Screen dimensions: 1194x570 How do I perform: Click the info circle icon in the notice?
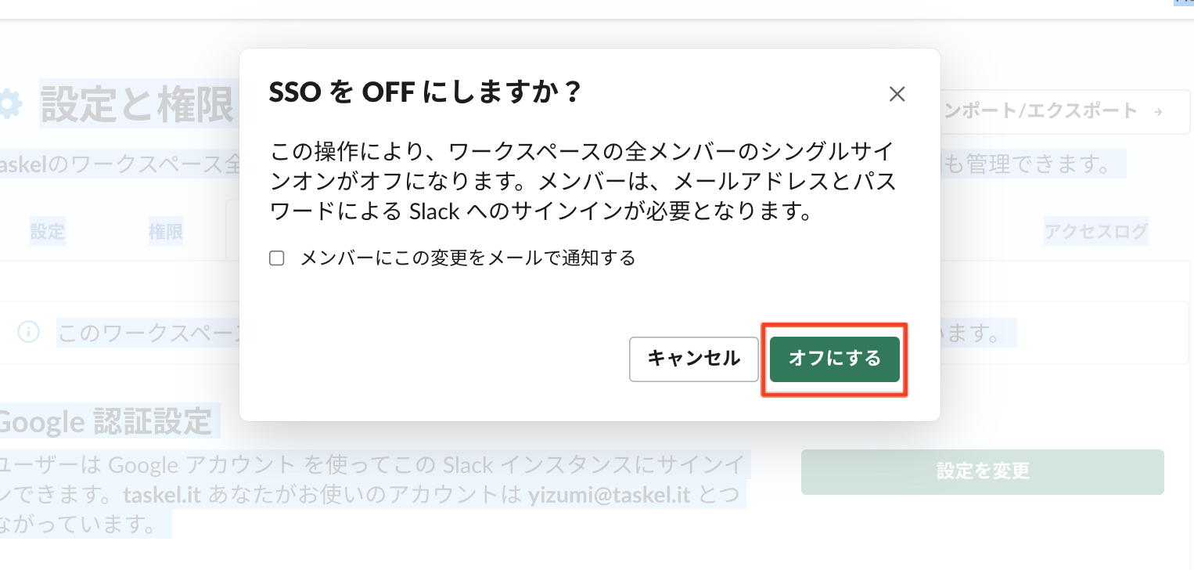(28, 333)
